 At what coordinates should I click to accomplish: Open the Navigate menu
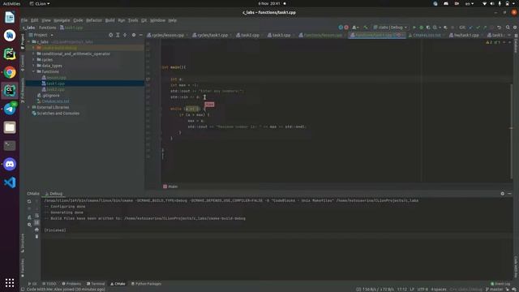coord(62,20)
